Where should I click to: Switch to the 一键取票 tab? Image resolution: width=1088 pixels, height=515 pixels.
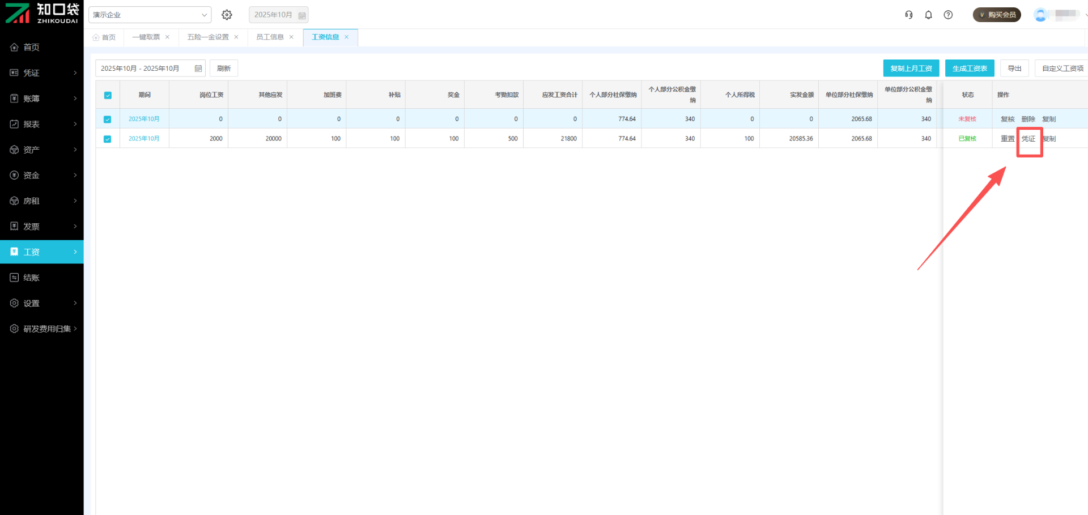point(146,37)
